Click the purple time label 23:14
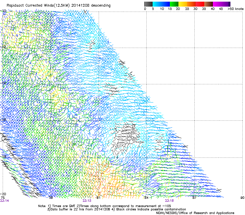Screen dimensions: 245x215 coord(5,201)
